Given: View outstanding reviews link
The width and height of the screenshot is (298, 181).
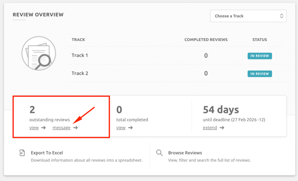Looking at the screenshot, I should pyautogui.click(x=34, y=128).
